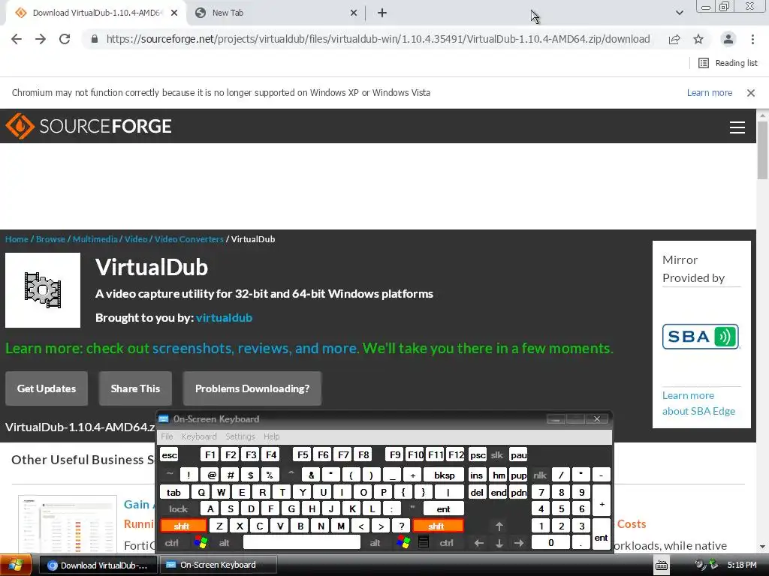This screenshot has width=769, height=576.
Task: Open the screenshots, reviews, and more link
Action: coord(255,348)
